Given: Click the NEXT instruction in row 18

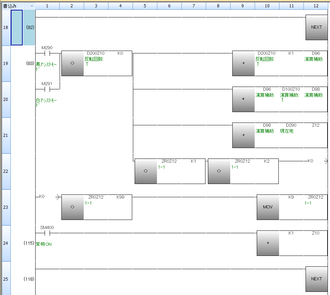Looking at the screenshot, I should (316, 27).
